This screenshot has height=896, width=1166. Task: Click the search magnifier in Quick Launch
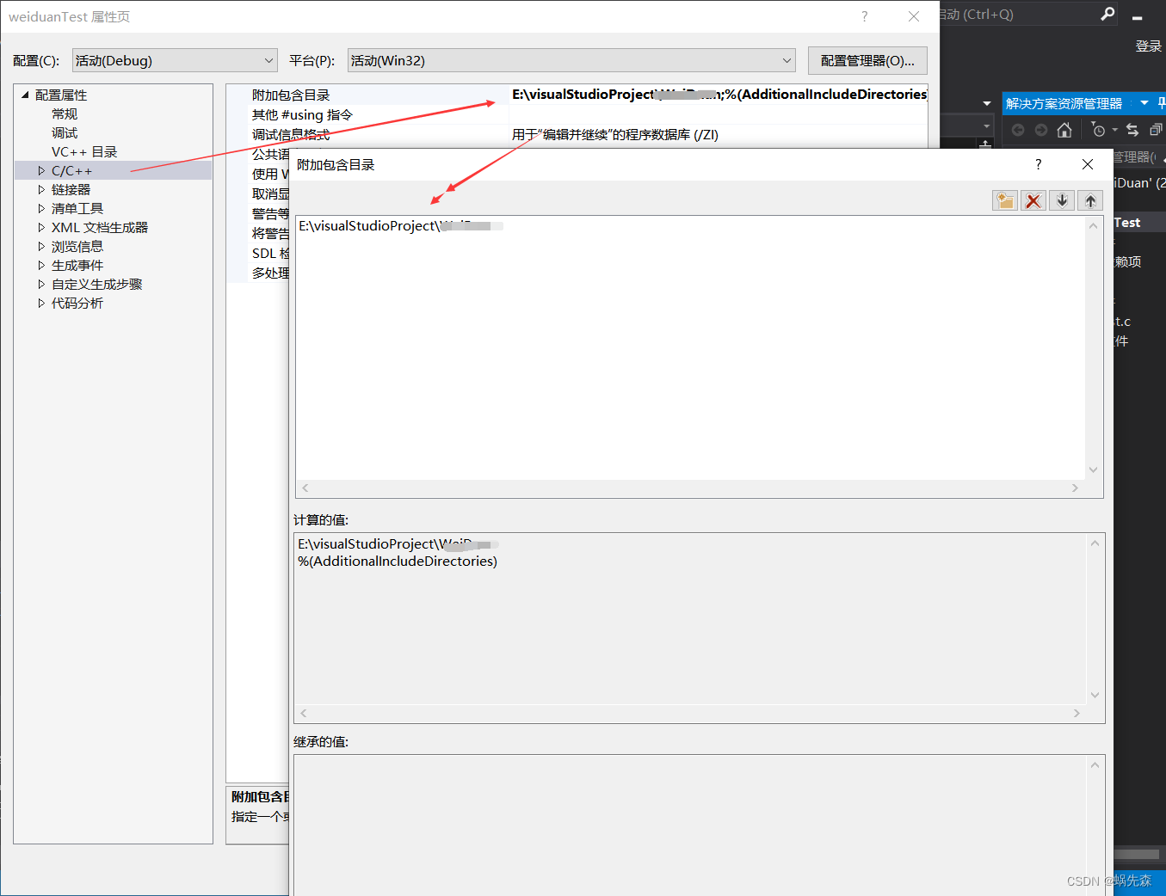1107,14
